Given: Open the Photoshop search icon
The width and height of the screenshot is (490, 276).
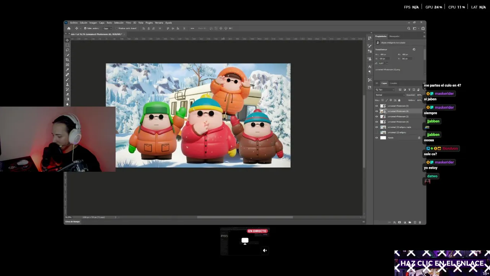Looking at the screenshot, I should [x=409, y=28].
